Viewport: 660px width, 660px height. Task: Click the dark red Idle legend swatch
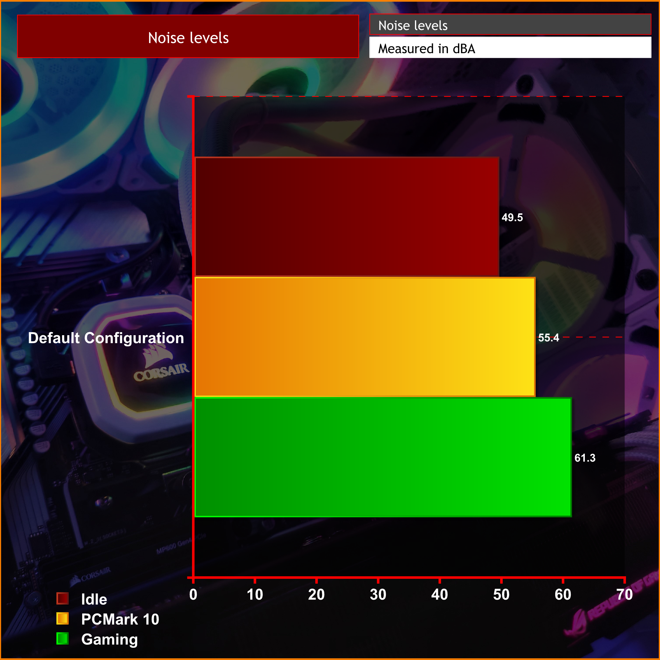tap(63, 599)
